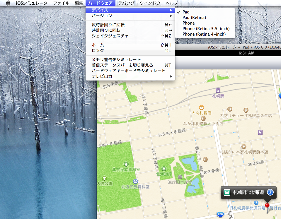Tap the 札幌駅 station icon on map

pyautogui.click(x=218, y=90)
